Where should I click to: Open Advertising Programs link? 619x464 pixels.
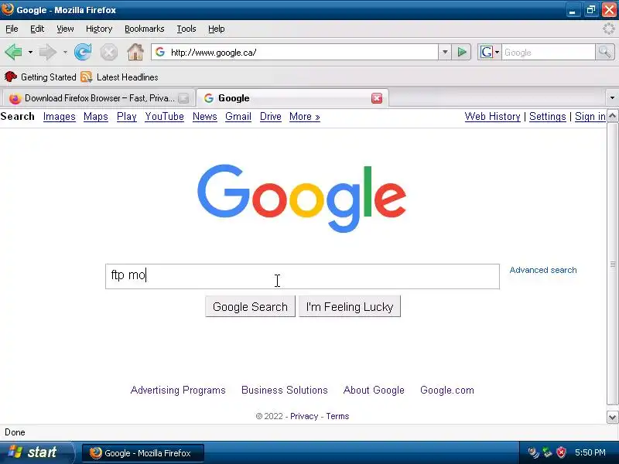pos(178,391)
